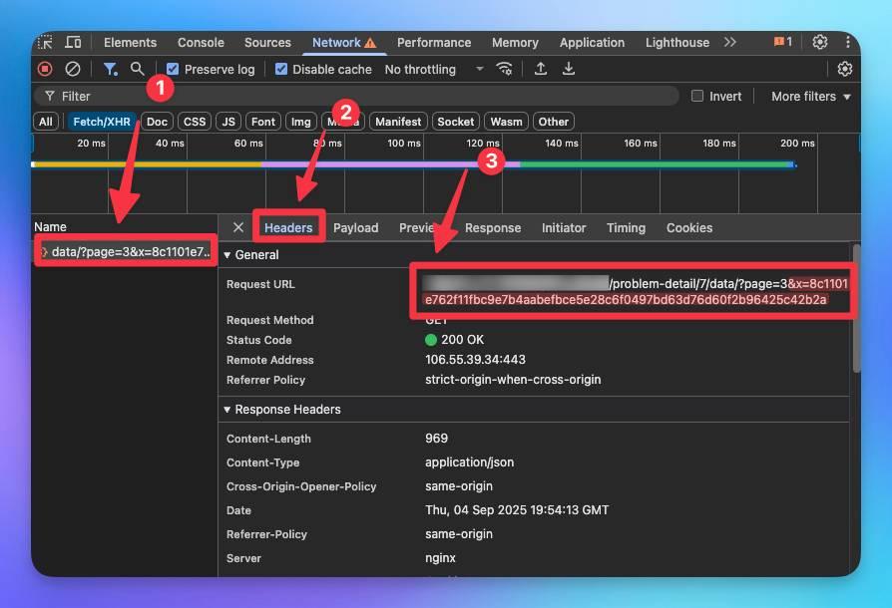
Task: Toggle the Font type filter
Action: pyautogui.click(x=263, y=122)
